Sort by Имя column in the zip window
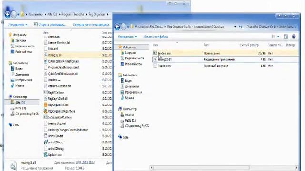Image resolution: width=305 pixels, height=171 pixels. [x=156, y=45]
